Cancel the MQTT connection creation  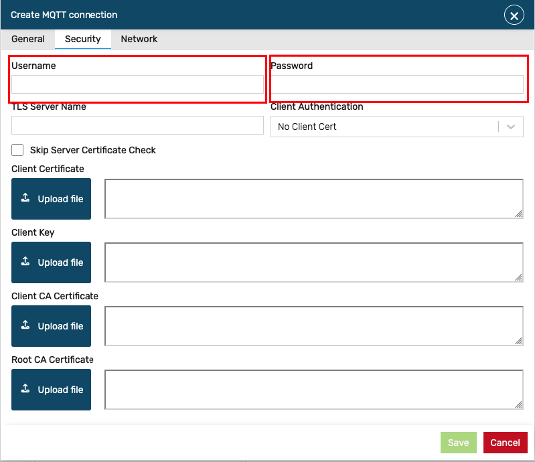coord(506,443)
